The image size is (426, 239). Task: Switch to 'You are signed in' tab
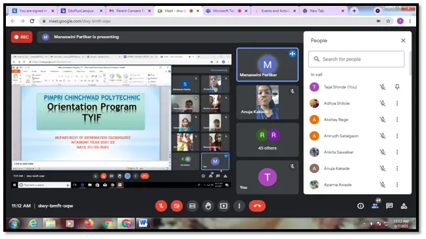pos(33,11)
